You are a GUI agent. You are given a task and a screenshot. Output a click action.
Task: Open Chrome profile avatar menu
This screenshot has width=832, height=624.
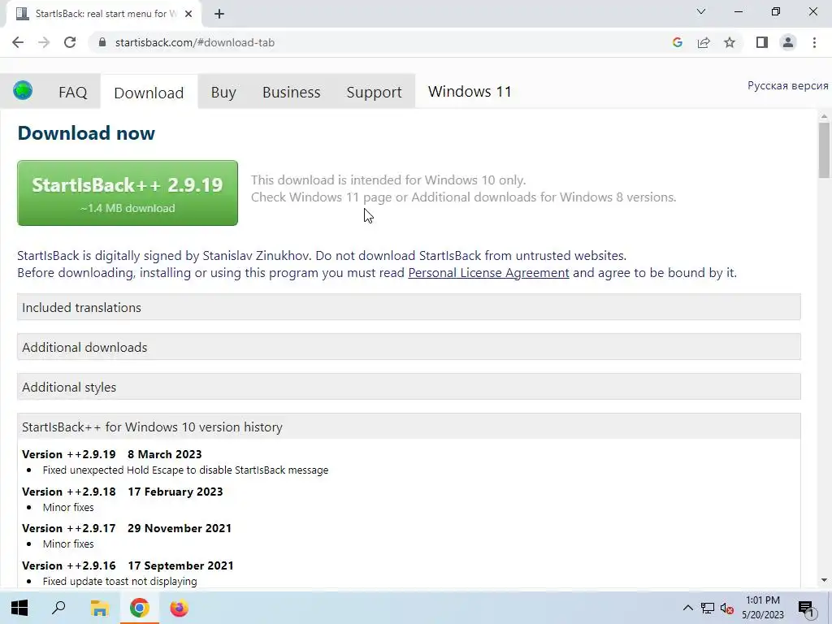(788, 42)
